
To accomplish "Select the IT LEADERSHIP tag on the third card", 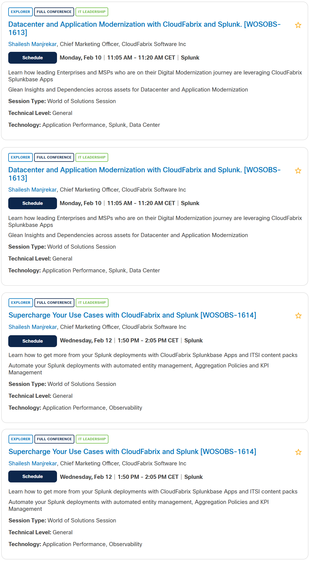I will pos(92,303).
